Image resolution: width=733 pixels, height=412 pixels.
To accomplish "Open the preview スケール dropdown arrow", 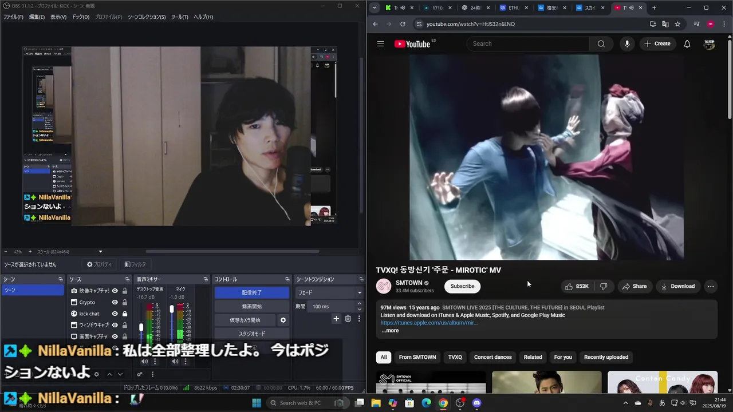I will pyautogui.click(x=101, y=252).
